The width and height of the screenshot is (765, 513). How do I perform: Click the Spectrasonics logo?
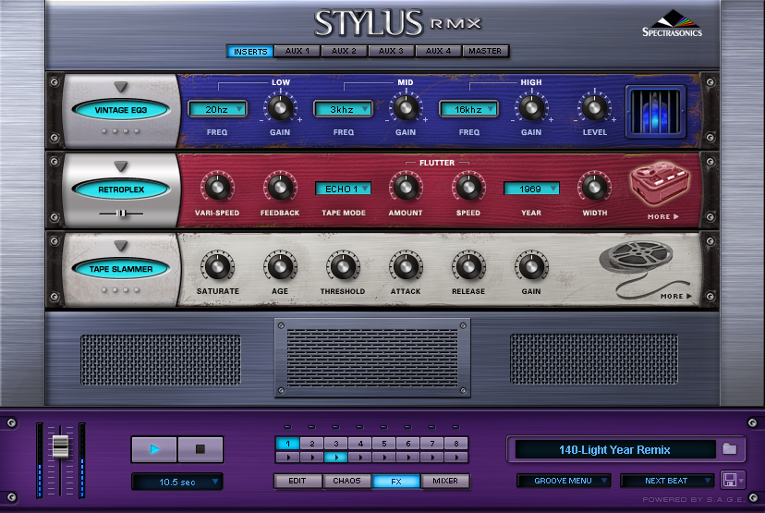click(x=672, y=23)
